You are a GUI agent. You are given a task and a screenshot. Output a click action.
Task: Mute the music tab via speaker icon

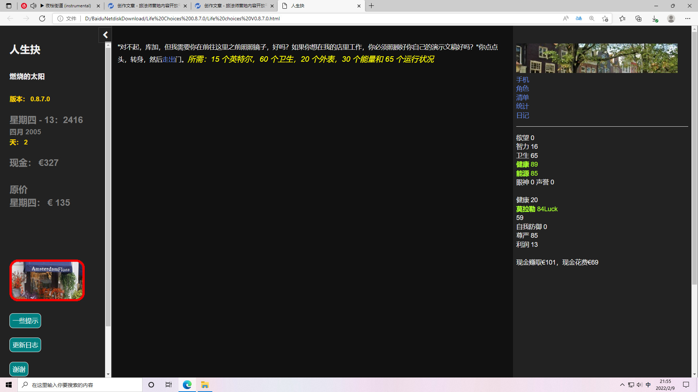pyautogui.click(x=33, y=6)
